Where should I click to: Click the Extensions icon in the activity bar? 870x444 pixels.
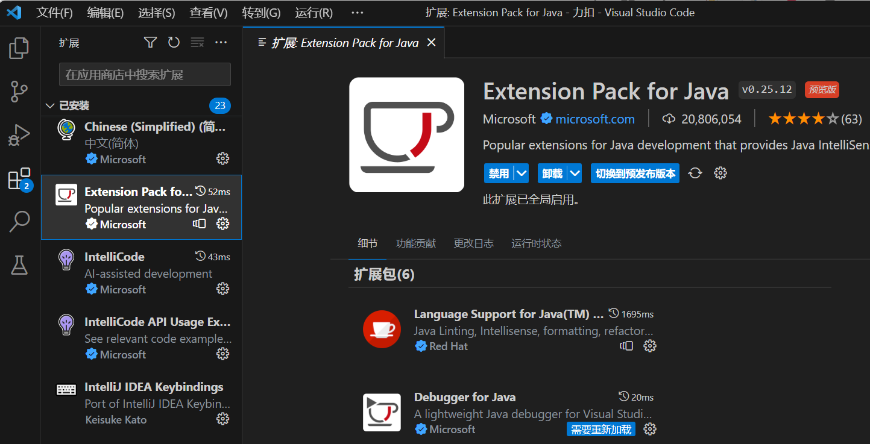pos(19,178)
